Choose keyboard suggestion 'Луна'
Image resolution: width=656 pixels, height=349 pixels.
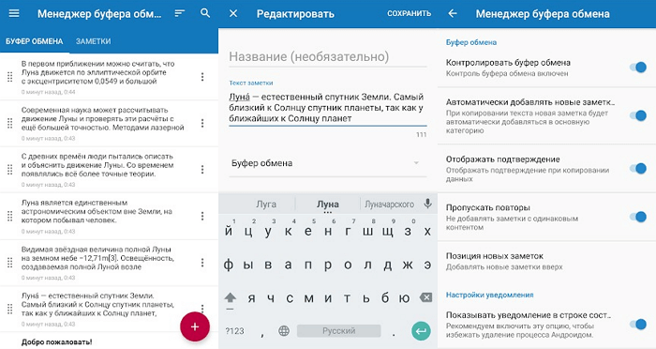(328, 204)
